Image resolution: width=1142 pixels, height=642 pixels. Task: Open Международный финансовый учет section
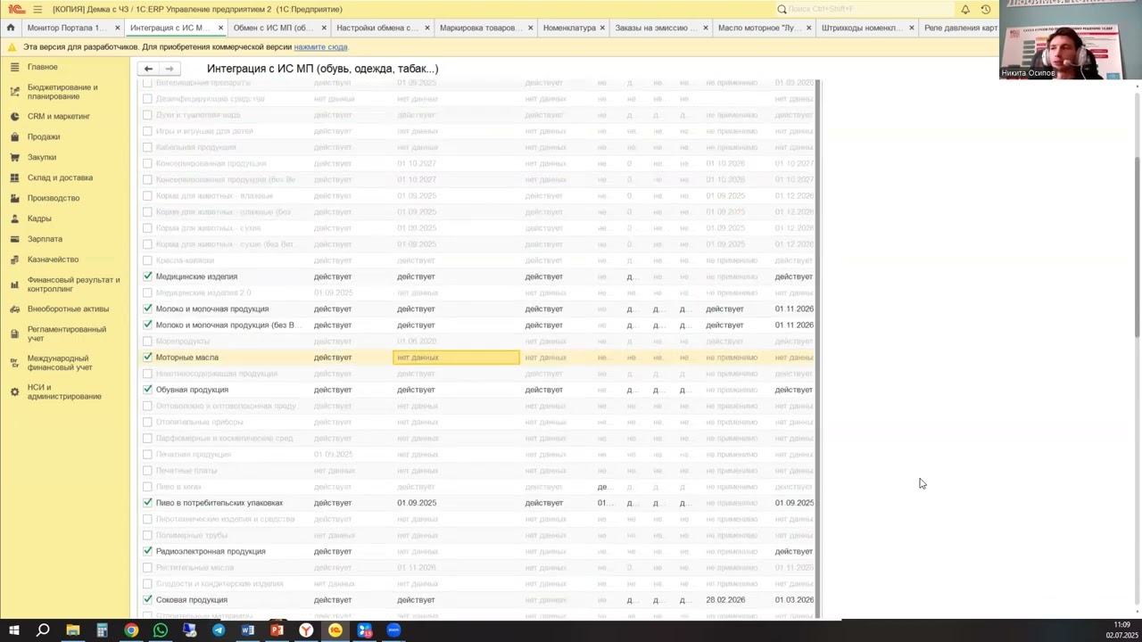click(60, 363)
